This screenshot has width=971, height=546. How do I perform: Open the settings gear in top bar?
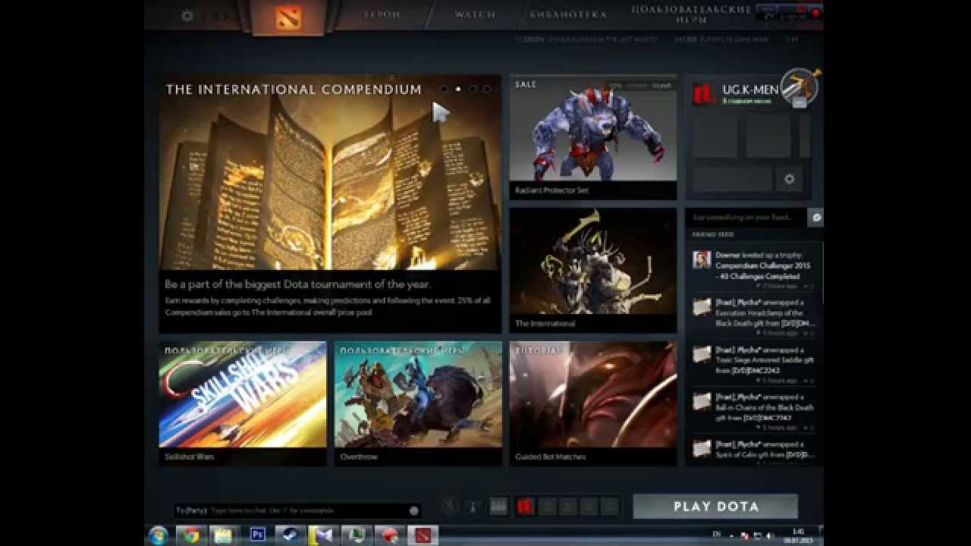point(187,15)
